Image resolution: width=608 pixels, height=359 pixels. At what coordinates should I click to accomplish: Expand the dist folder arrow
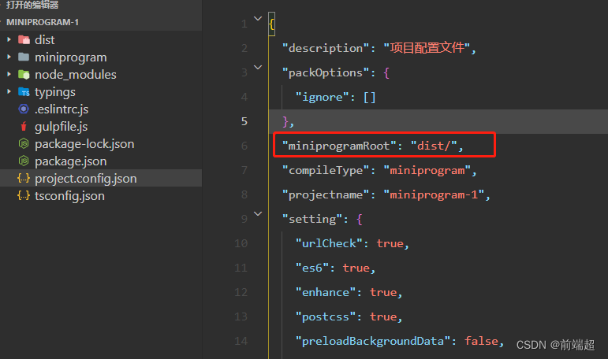[x=9, y=39]
